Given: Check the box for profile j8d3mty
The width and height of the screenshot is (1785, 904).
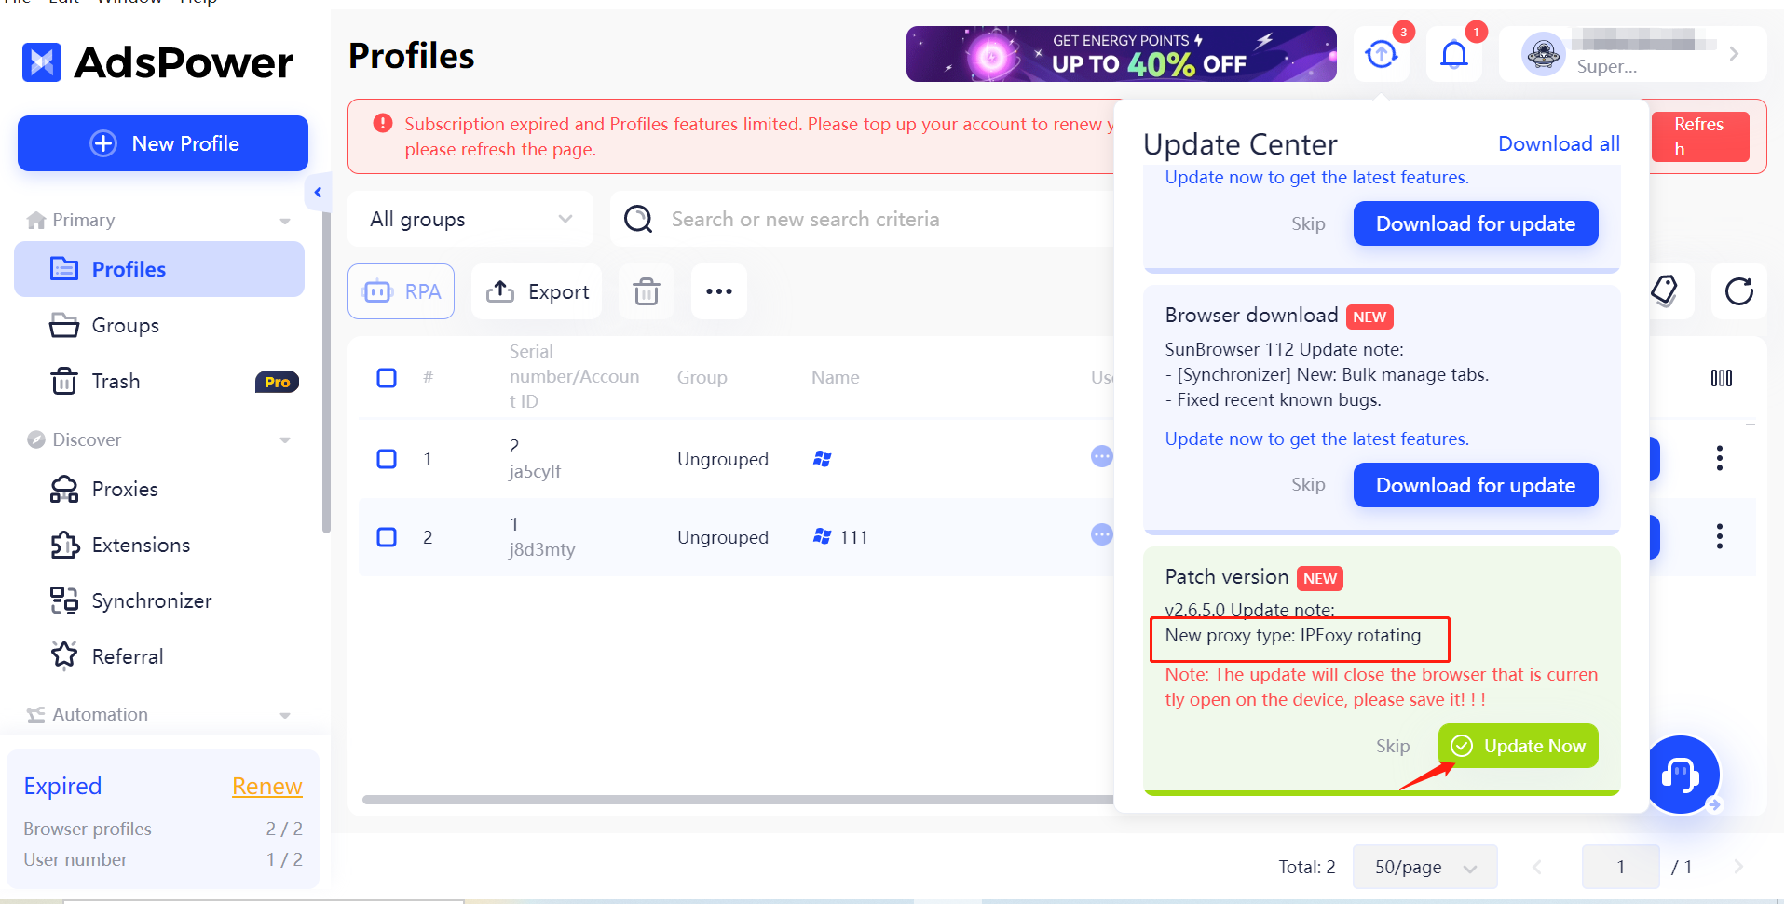Looking at the screenshot, I should coord(387,537).
